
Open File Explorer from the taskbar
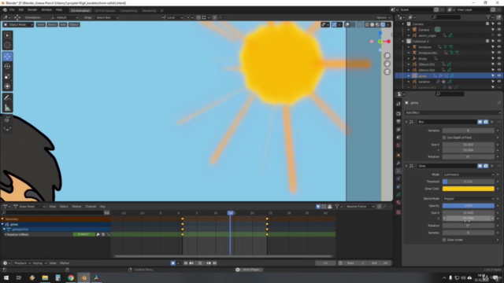[x=45, y=277]
